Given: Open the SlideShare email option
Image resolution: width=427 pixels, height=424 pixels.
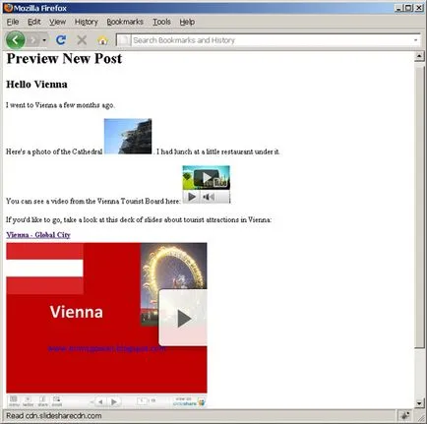Looking at the screenshot, I should coord(57,401).
